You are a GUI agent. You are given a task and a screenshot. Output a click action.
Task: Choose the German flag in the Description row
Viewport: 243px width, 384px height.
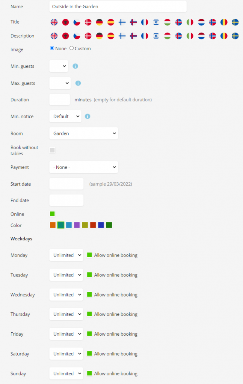(x=99, y=36)
